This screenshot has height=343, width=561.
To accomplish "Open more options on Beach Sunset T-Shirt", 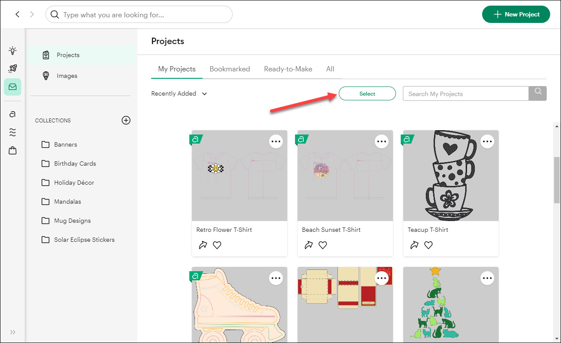I will pyautogui.click(x=382, y=141).
